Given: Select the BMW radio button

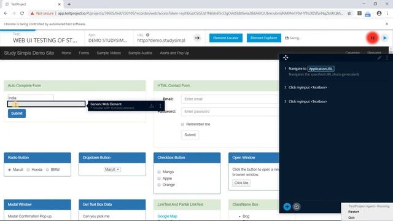Looking at the screenshot, I should [47, 169].
